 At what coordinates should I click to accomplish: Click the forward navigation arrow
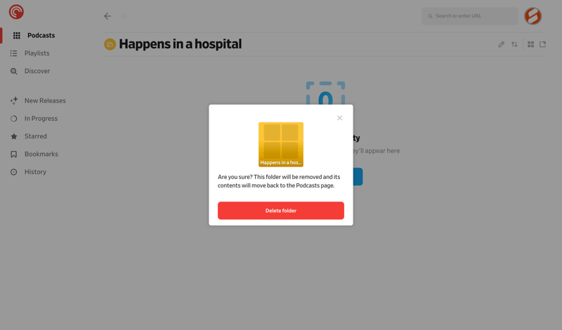[124, 16]
